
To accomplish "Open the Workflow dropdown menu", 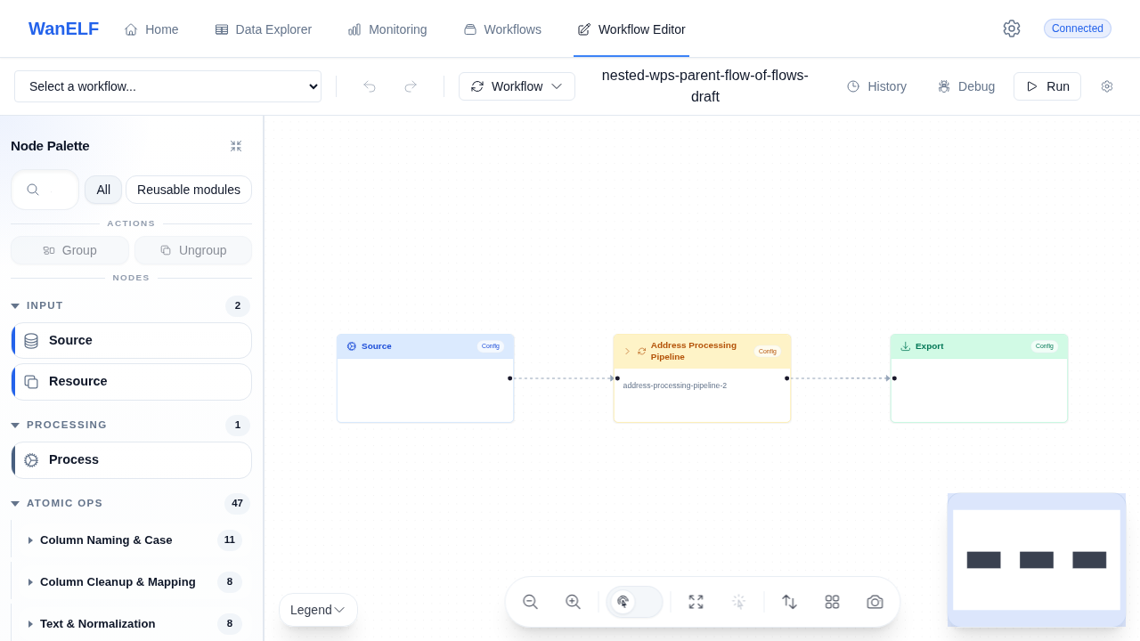I will pyautogui.click(x=517, y=86).
